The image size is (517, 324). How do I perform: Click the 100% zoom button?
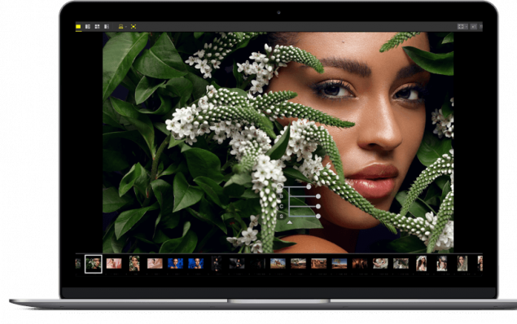point(474,26)
